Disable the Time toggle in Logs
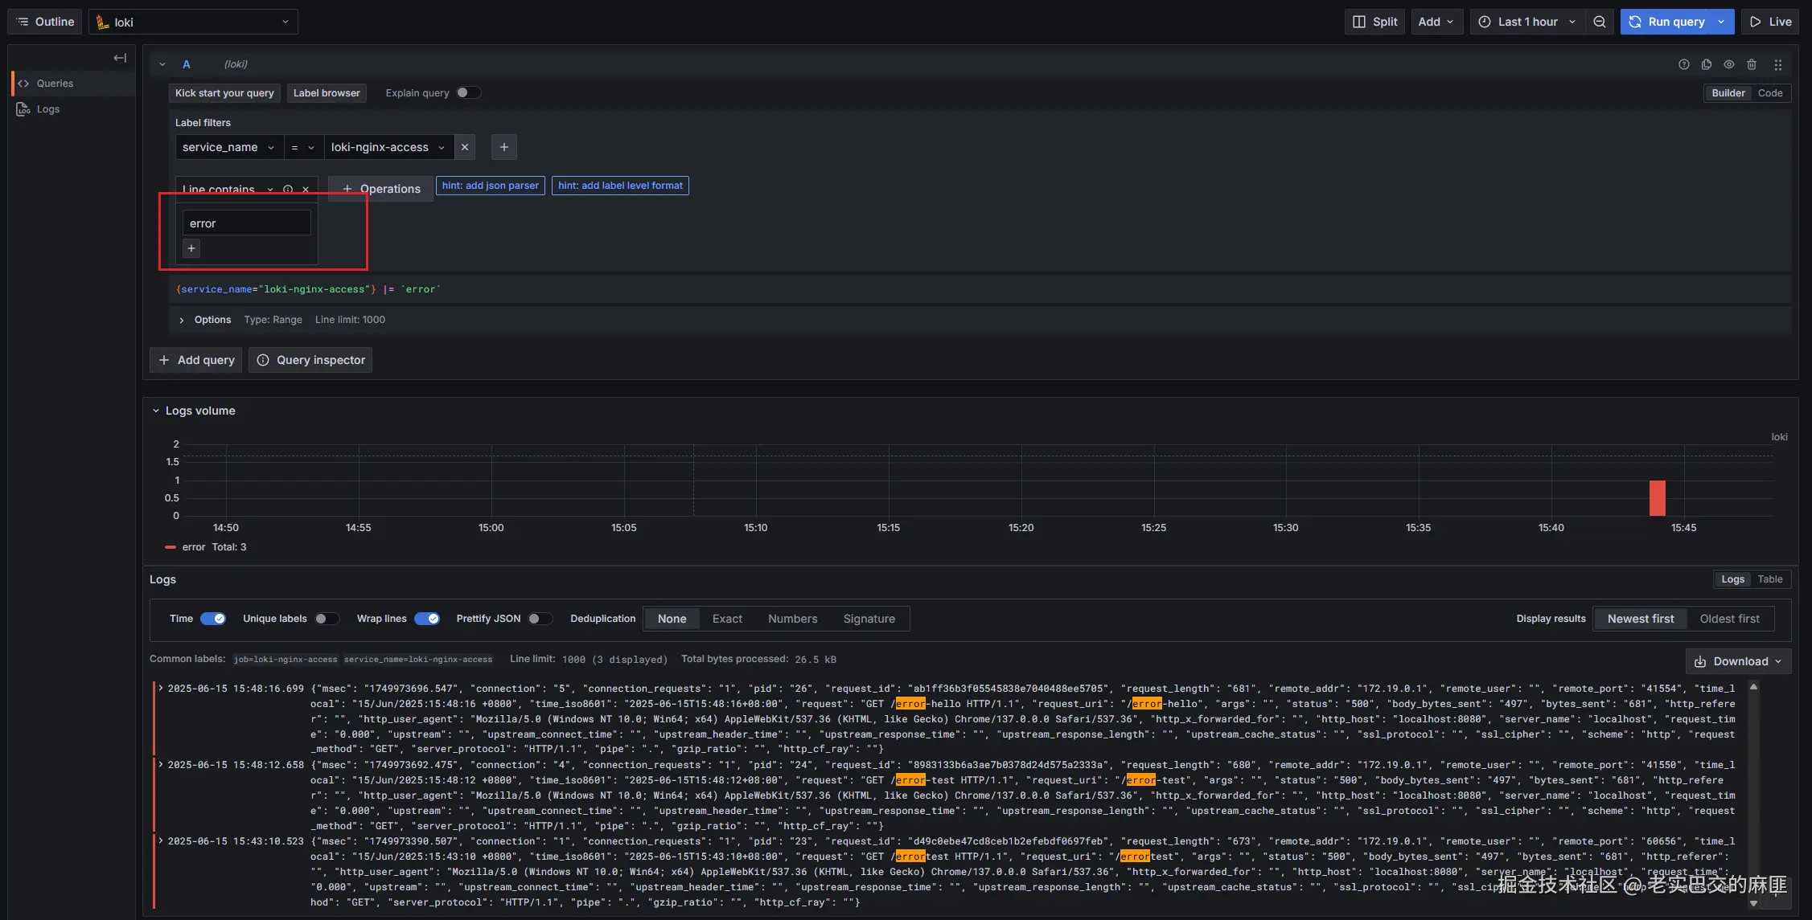1812x920 pixels. 213,619
